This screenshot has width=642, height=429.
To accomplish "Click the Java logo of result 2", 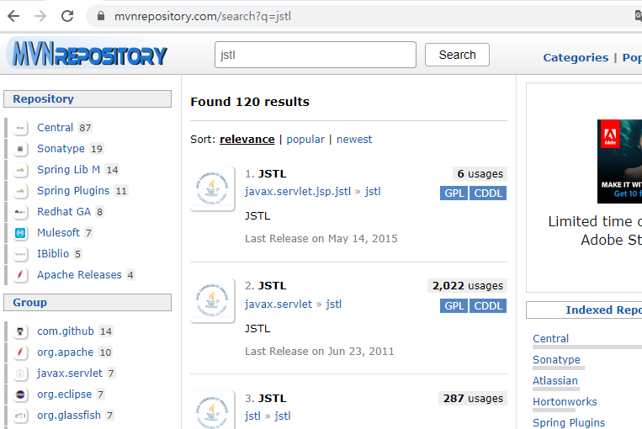I will click(x=212, y=300).
